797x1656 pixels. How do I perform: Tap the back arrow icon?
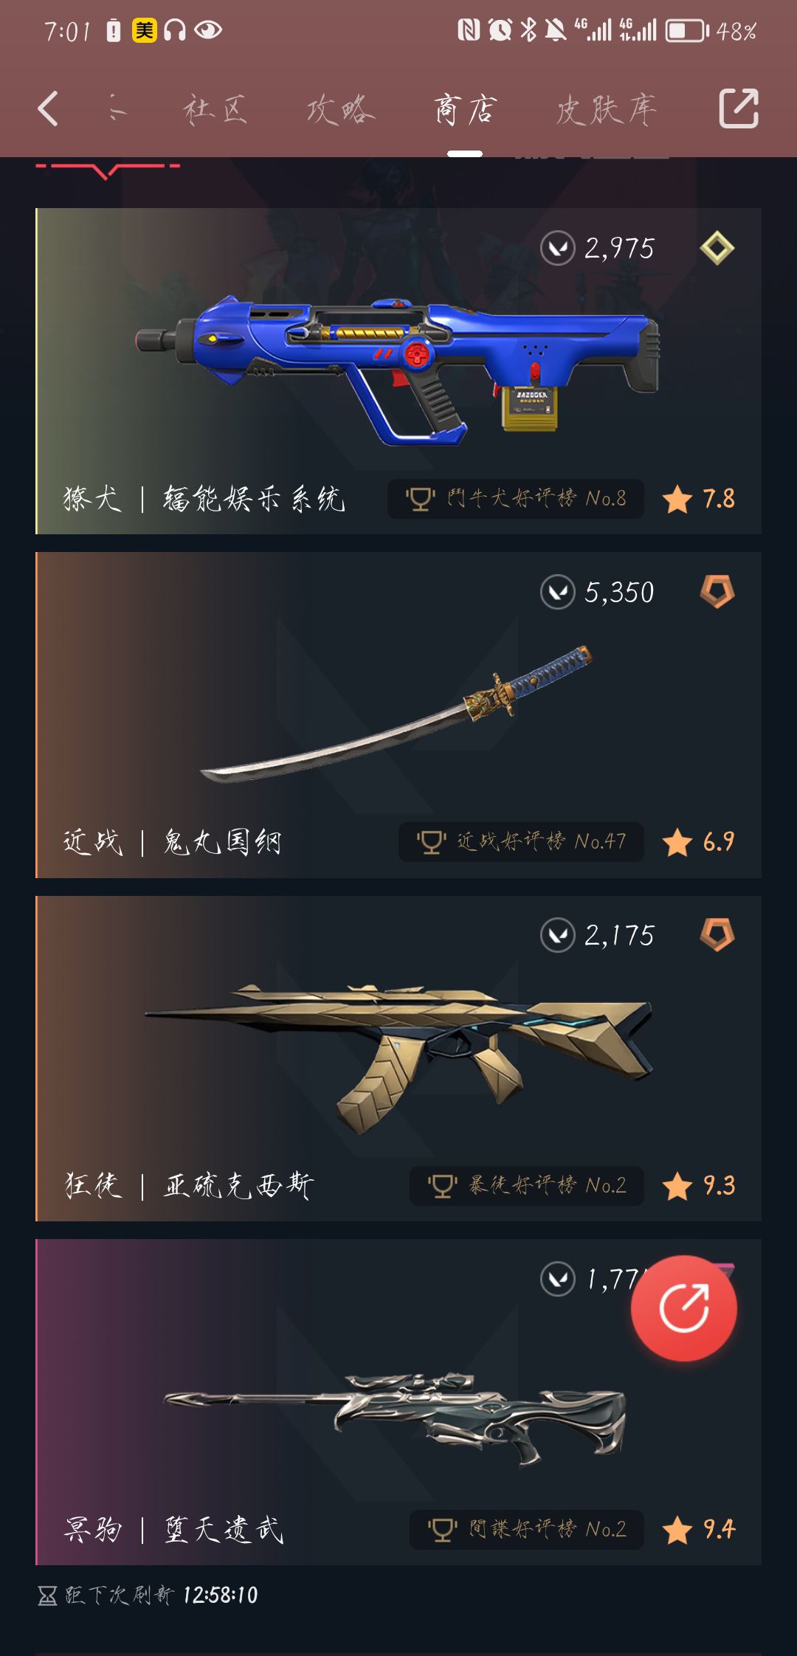[x=48, y=109]
